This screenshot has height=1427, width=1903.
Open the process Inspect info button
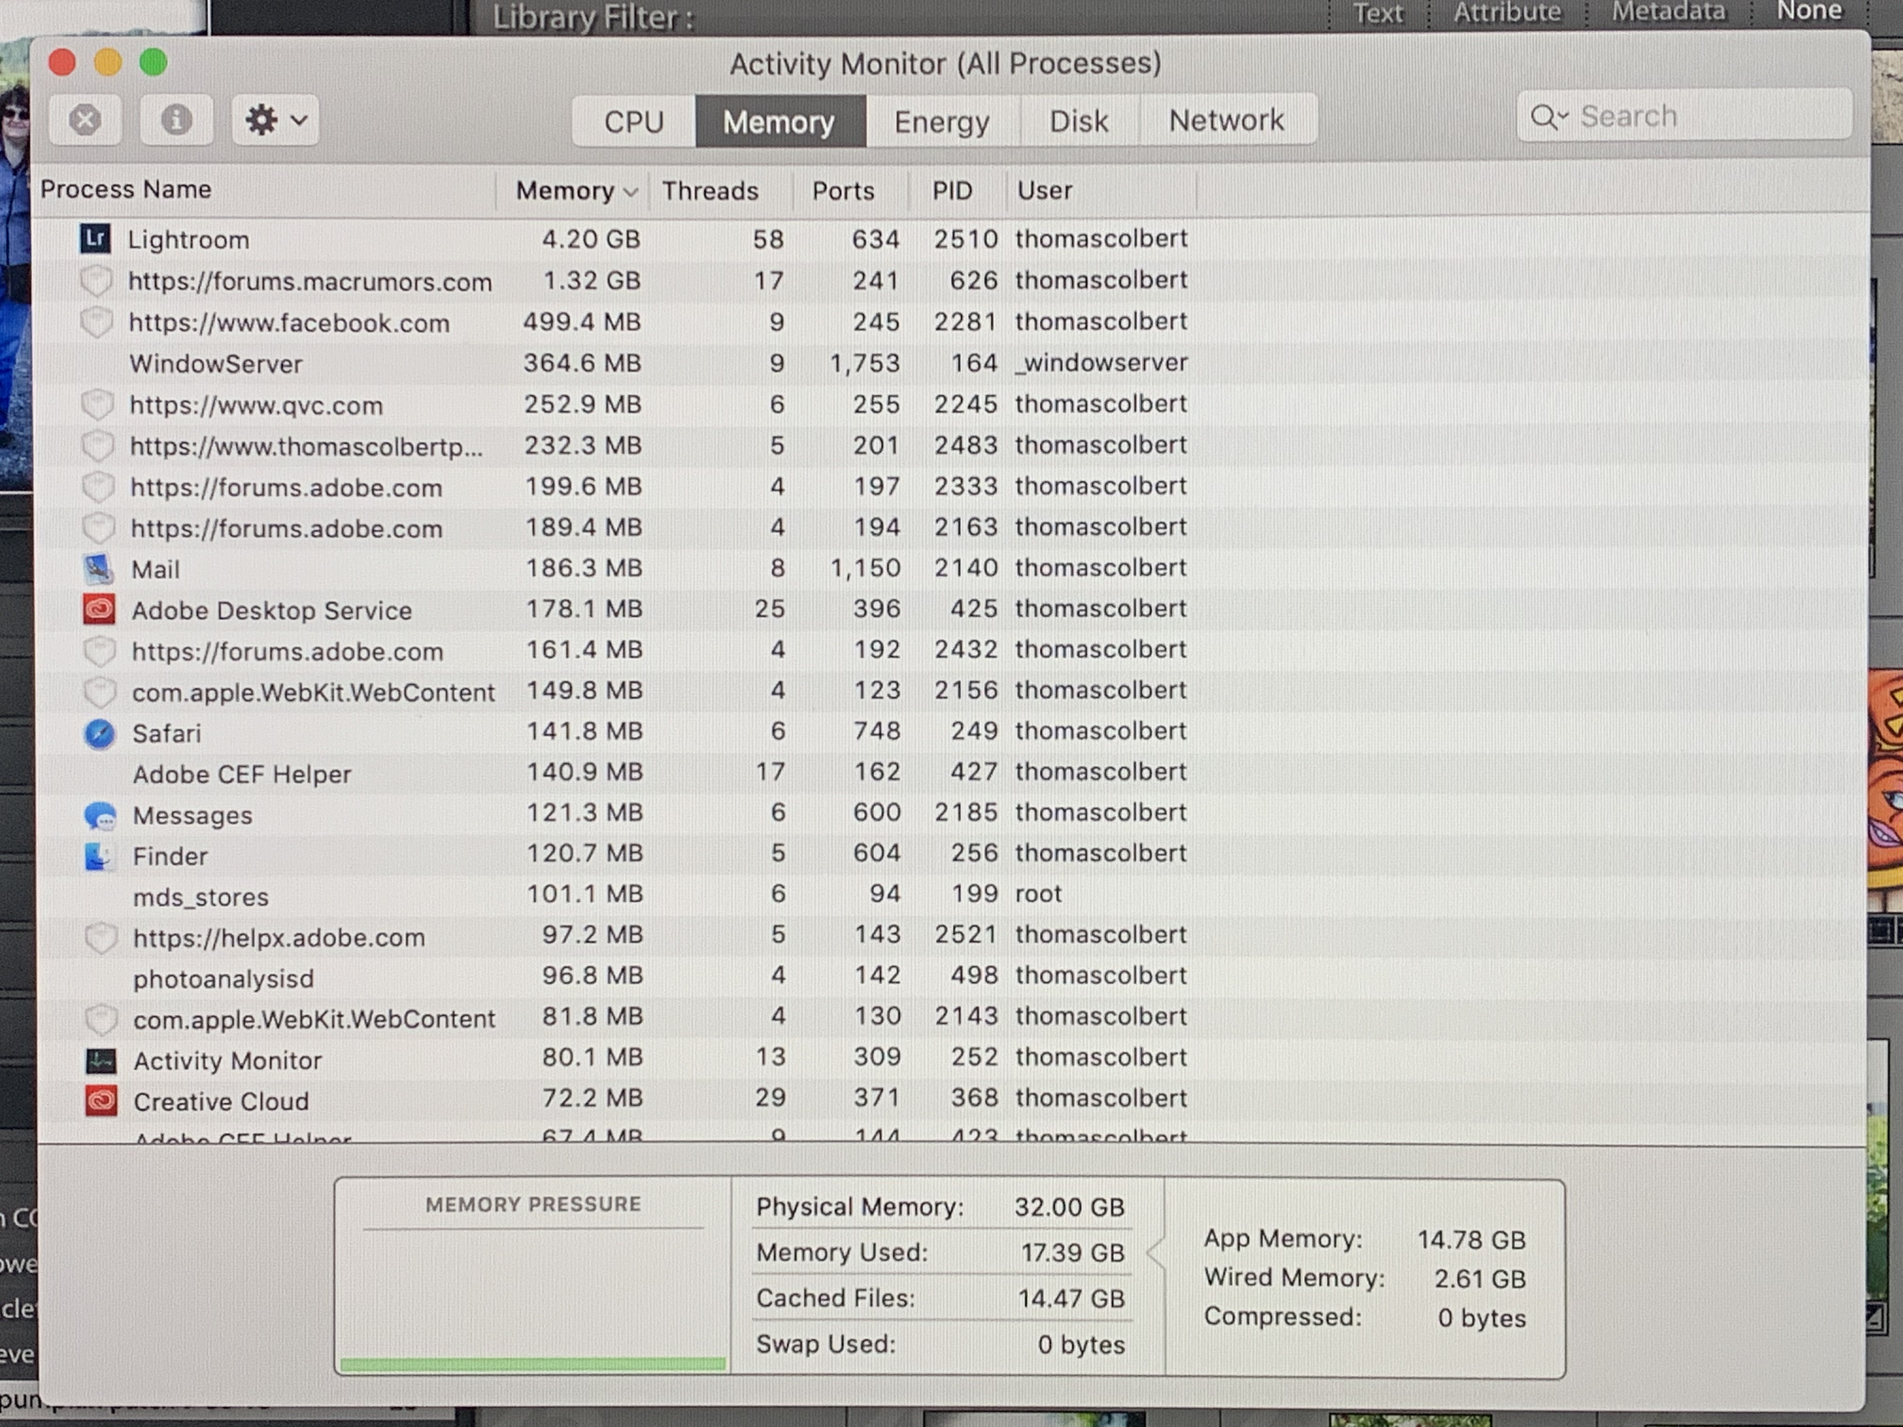(x=177, y=119)
